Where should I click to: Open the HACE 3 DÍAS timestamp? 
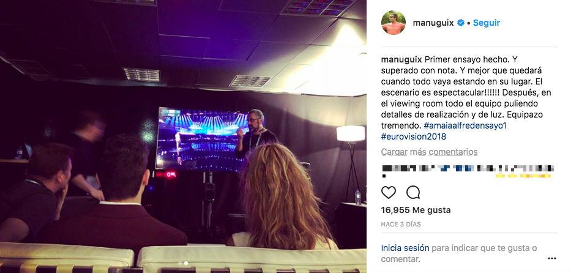point(401,224)
